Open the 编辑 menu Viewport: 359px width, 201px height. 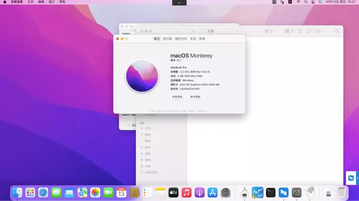tap(41, 2)
